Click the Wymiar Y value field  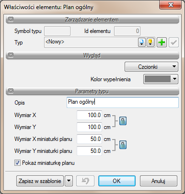click(89, 127)
